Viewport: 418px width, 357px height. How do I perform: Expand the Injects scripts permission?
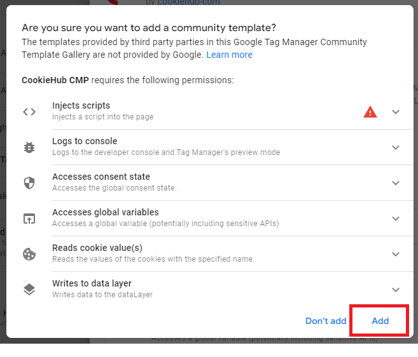(396, 112)
